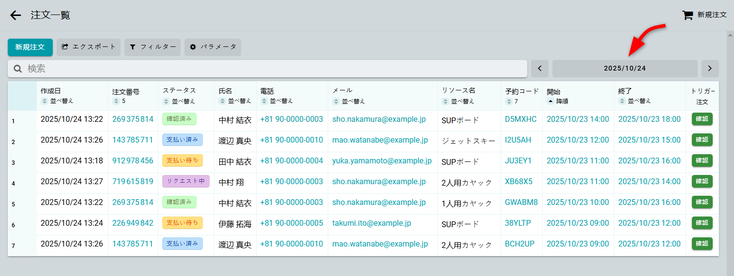This screenshot has width=734, height=276.
Task: Click email yuka.yamamoto@example.jp
Action: tap(382, 161)
